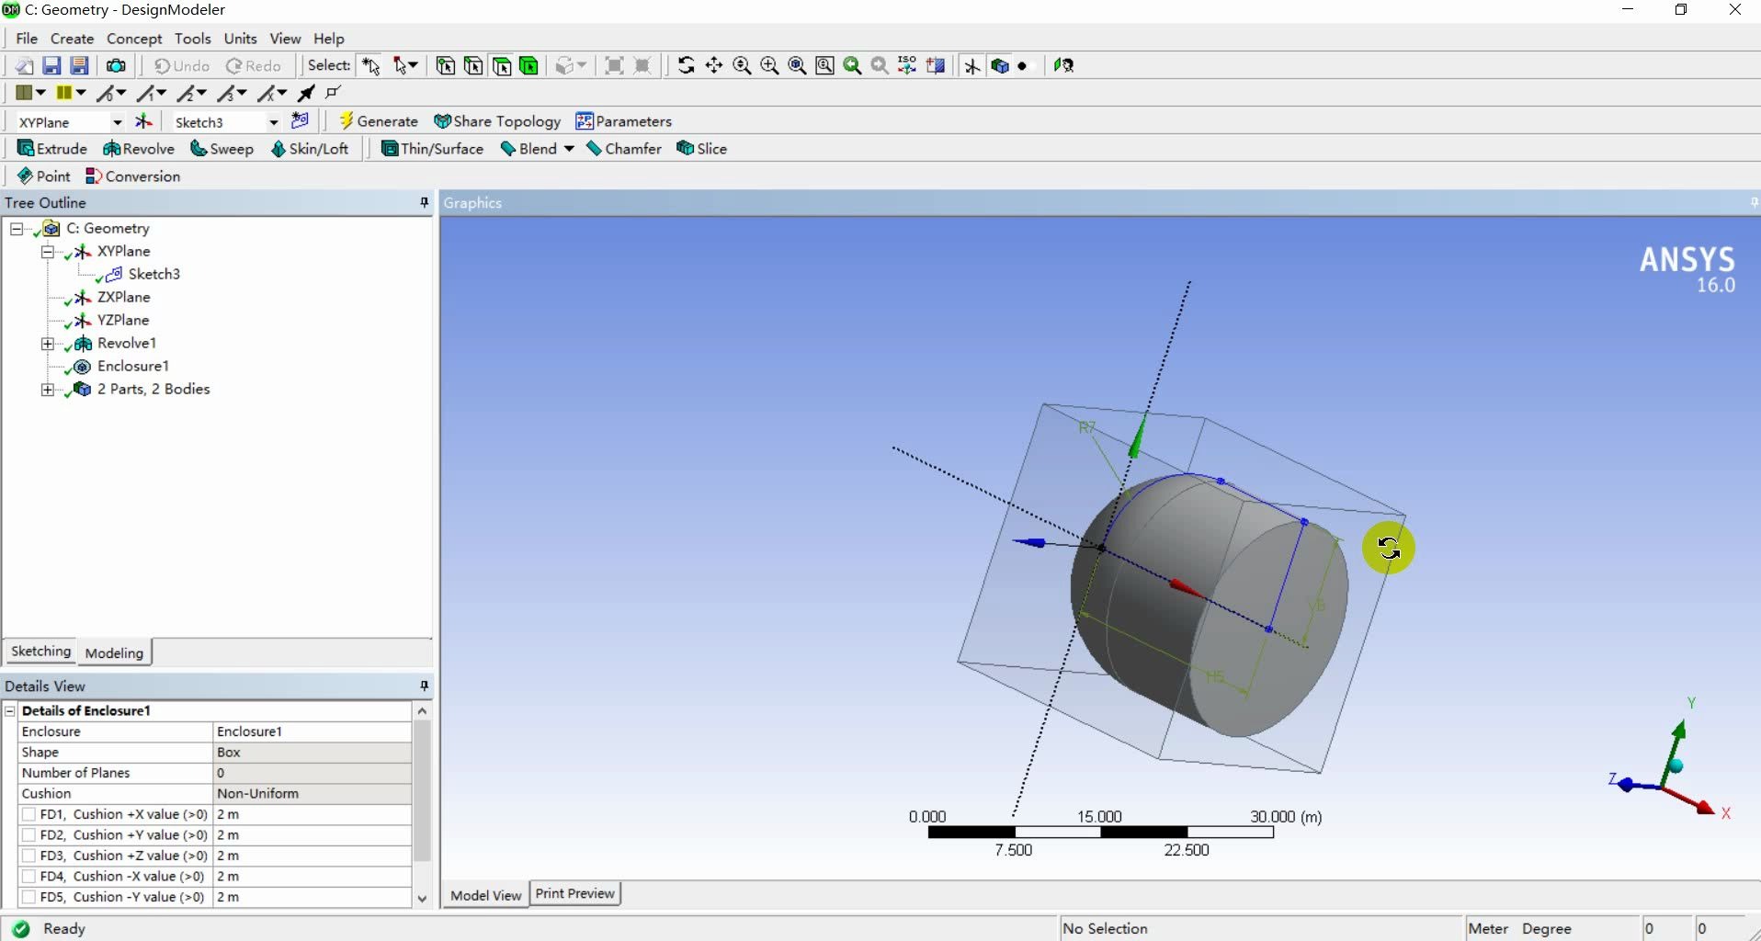Select the Revolve tool

click(139, 148)
